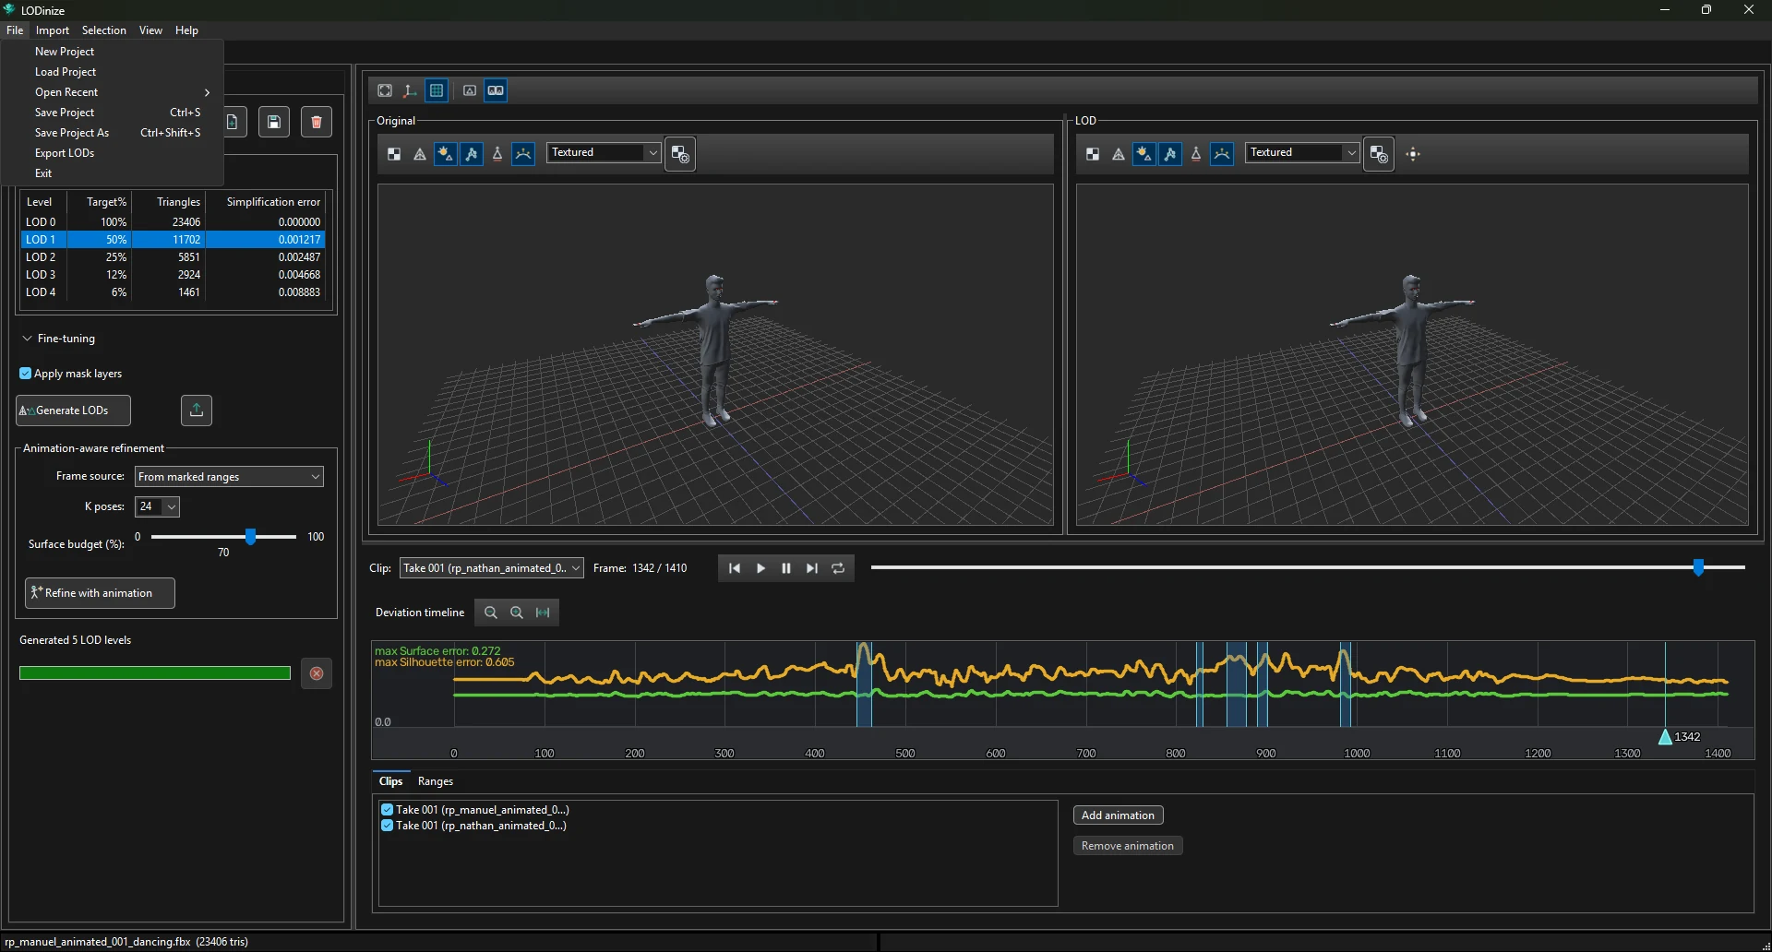Switch to the Ranges tab
1772x952 pixels.
[x=436, y=781]
